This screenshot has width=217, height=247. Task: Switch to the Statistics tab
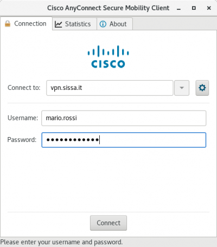coord(74,24)
